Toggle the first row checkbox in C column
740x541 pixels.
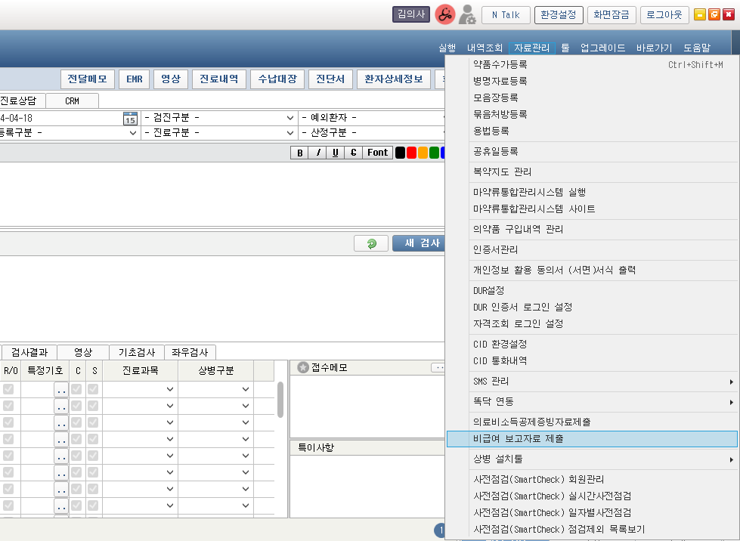(76, 389)
